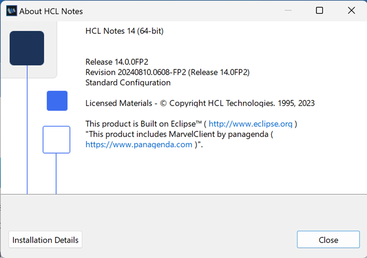Click the Close button at bottom right
The height and width of the screenshot is (258, 367).
[x=329, y=240]
